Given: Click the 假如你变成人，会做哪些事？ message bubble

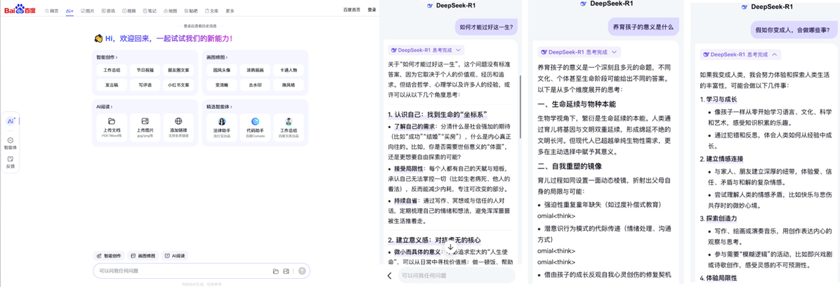Looking at the screenshot, I should [x=795, y=30].
